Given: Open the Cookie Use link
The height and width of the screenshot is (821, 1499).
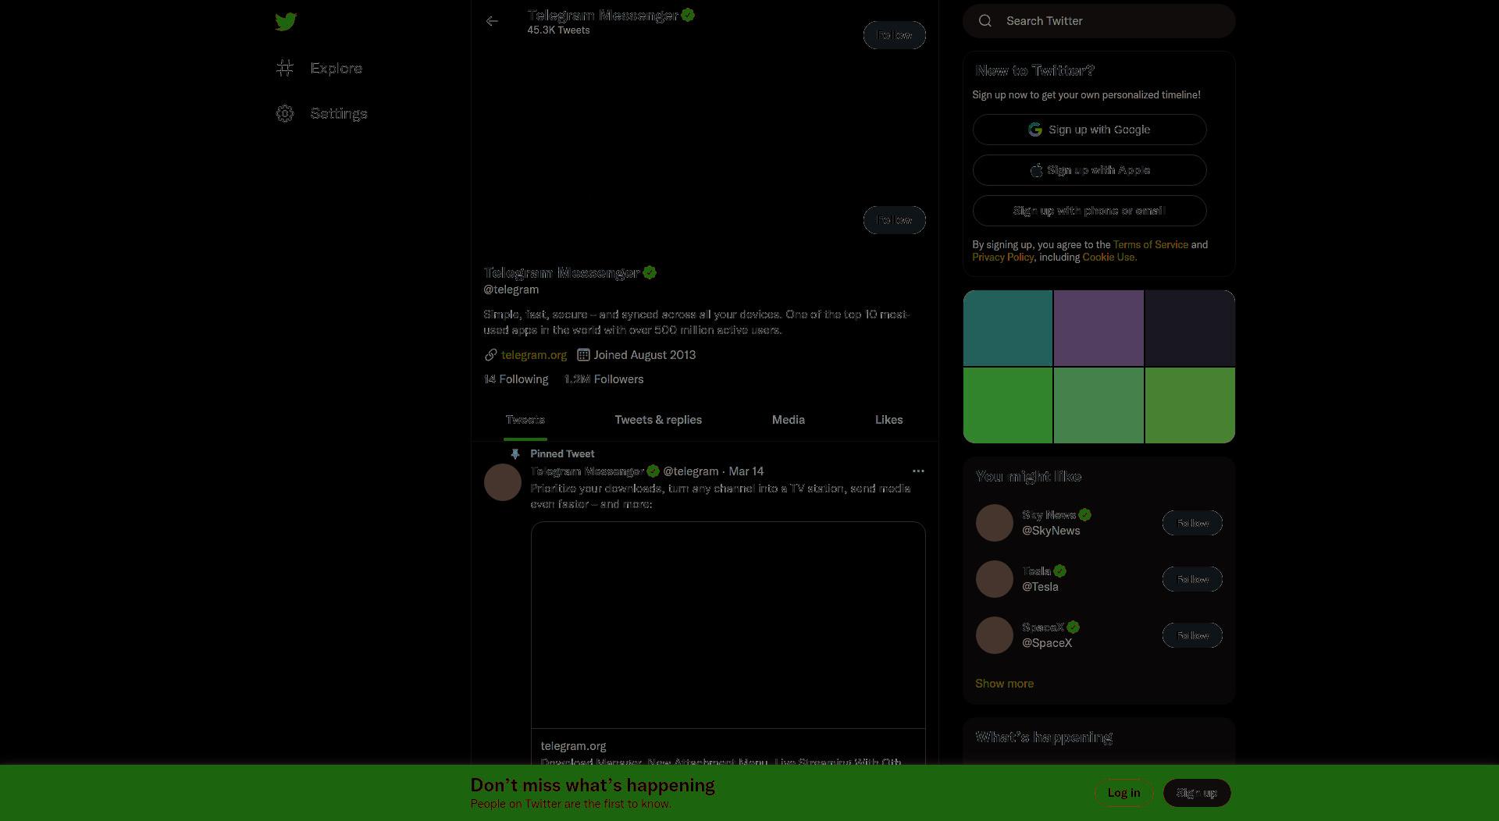Looking at the screenshot, I should (1109, 258).
